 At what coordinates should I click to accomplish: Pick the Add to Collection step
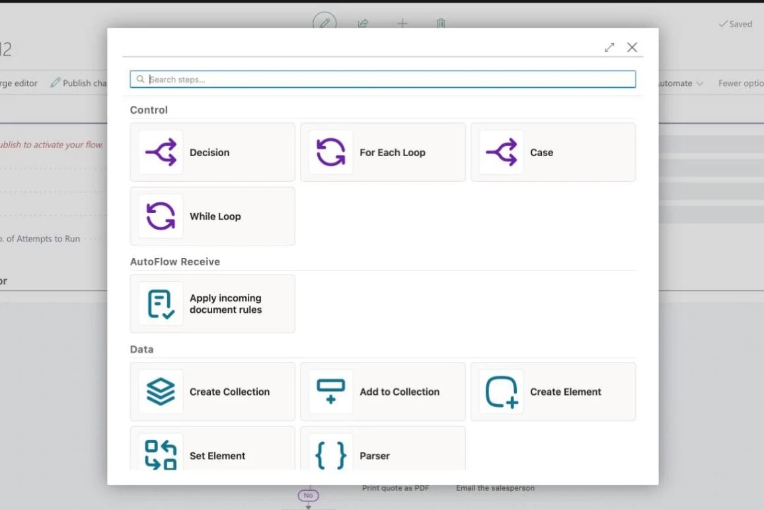383,392
